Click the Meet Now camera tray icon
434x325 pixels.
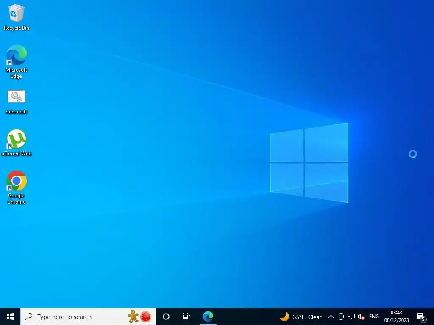[341, 317]
